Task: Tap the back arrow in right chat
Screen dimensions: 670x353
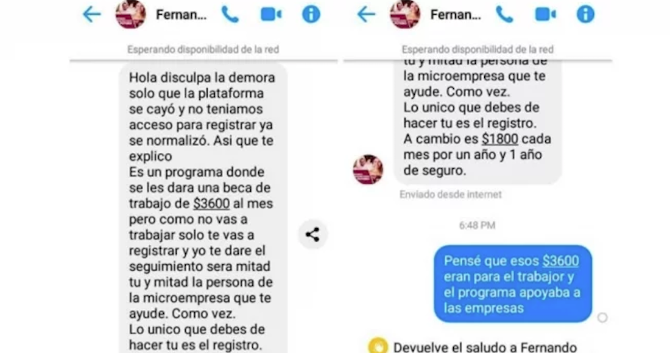Action: (x=366, y=15)
